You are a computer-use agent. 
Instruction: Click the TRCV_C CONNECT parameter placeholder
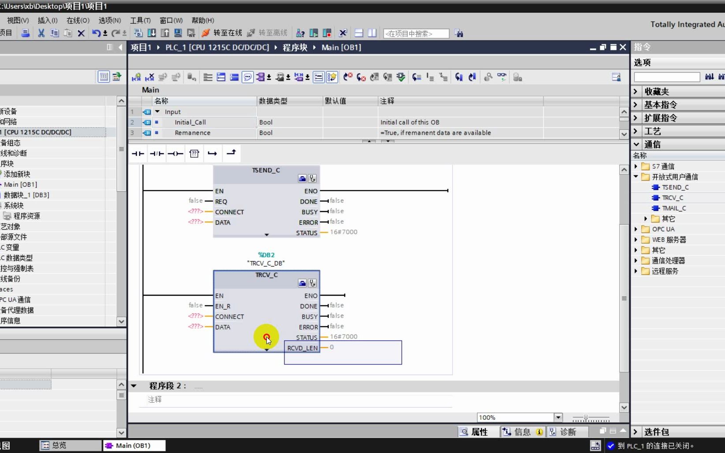point(195,316)
